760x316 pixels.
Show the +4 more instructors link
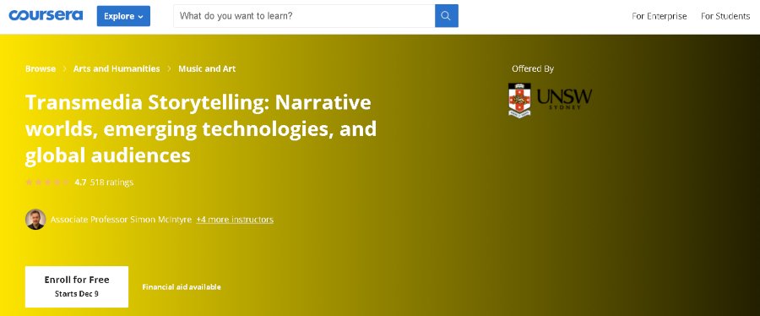[x=235, y=220]
